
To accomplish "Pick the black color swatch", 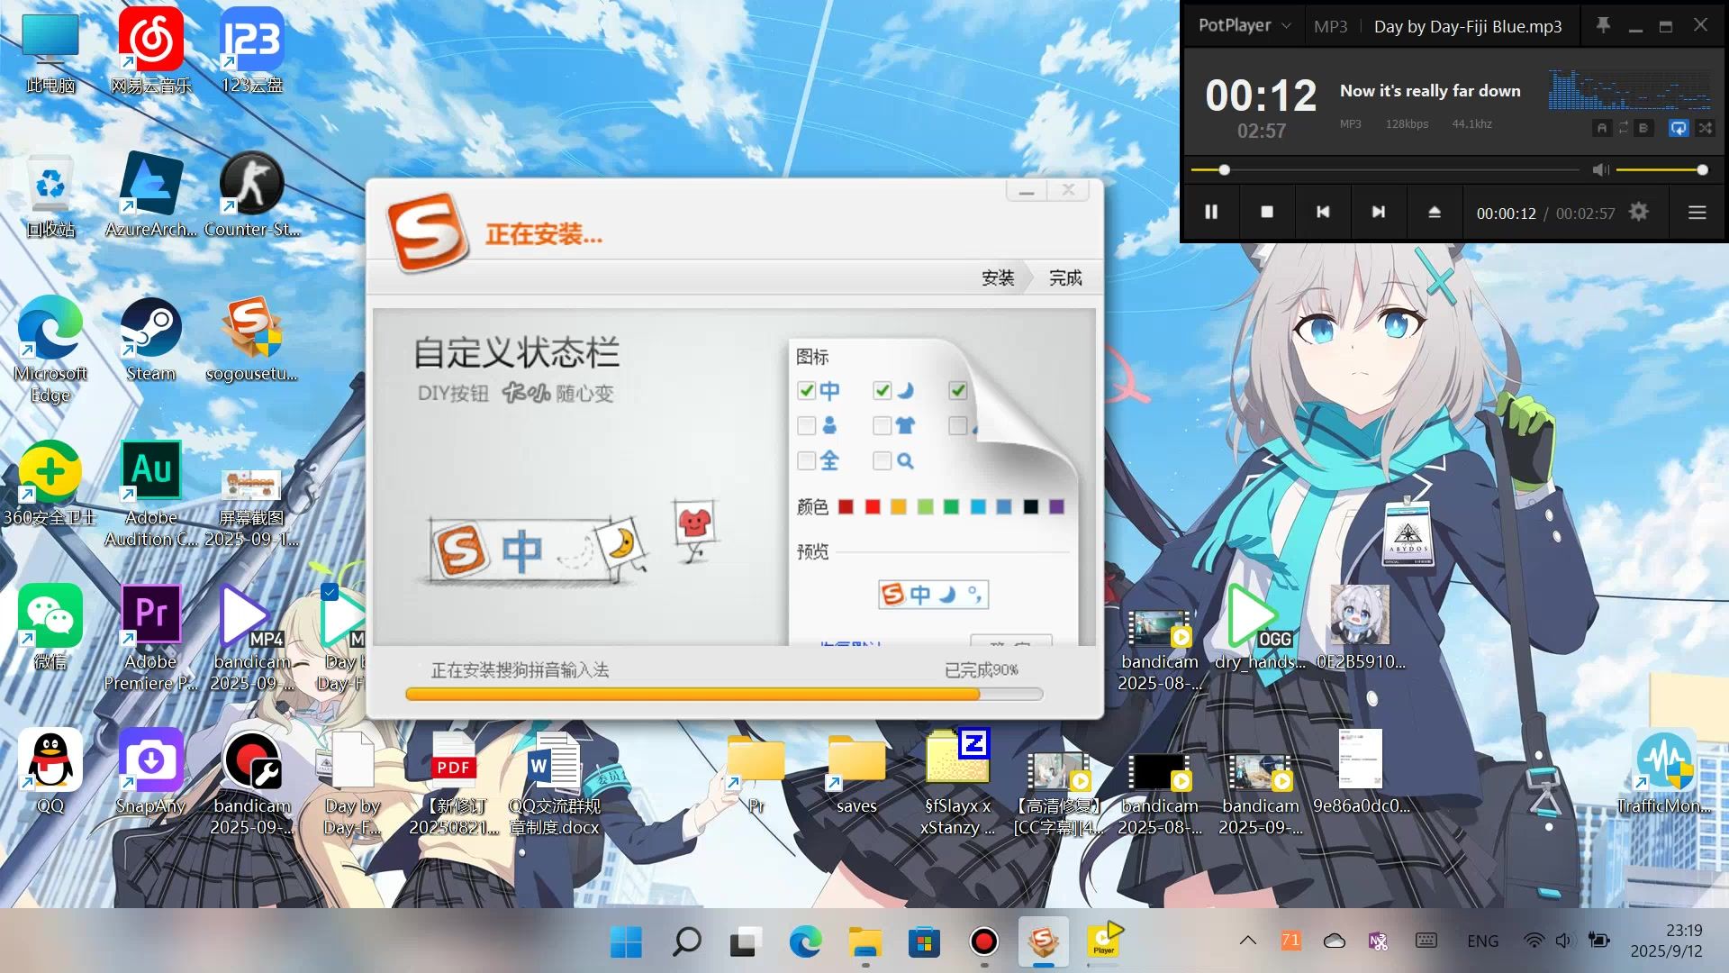I will click(1030, 507).
